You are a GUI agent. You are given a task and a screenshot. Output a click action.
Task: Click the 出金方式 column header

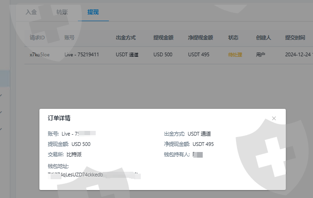pyautogui.click(x=127, y=37)
